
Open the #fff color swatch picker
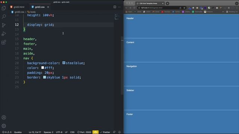click(x=43, y=68)
